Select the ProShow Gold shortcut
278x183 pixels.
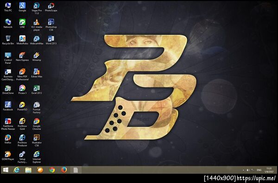pyautogui.click(x=22, y=124)
